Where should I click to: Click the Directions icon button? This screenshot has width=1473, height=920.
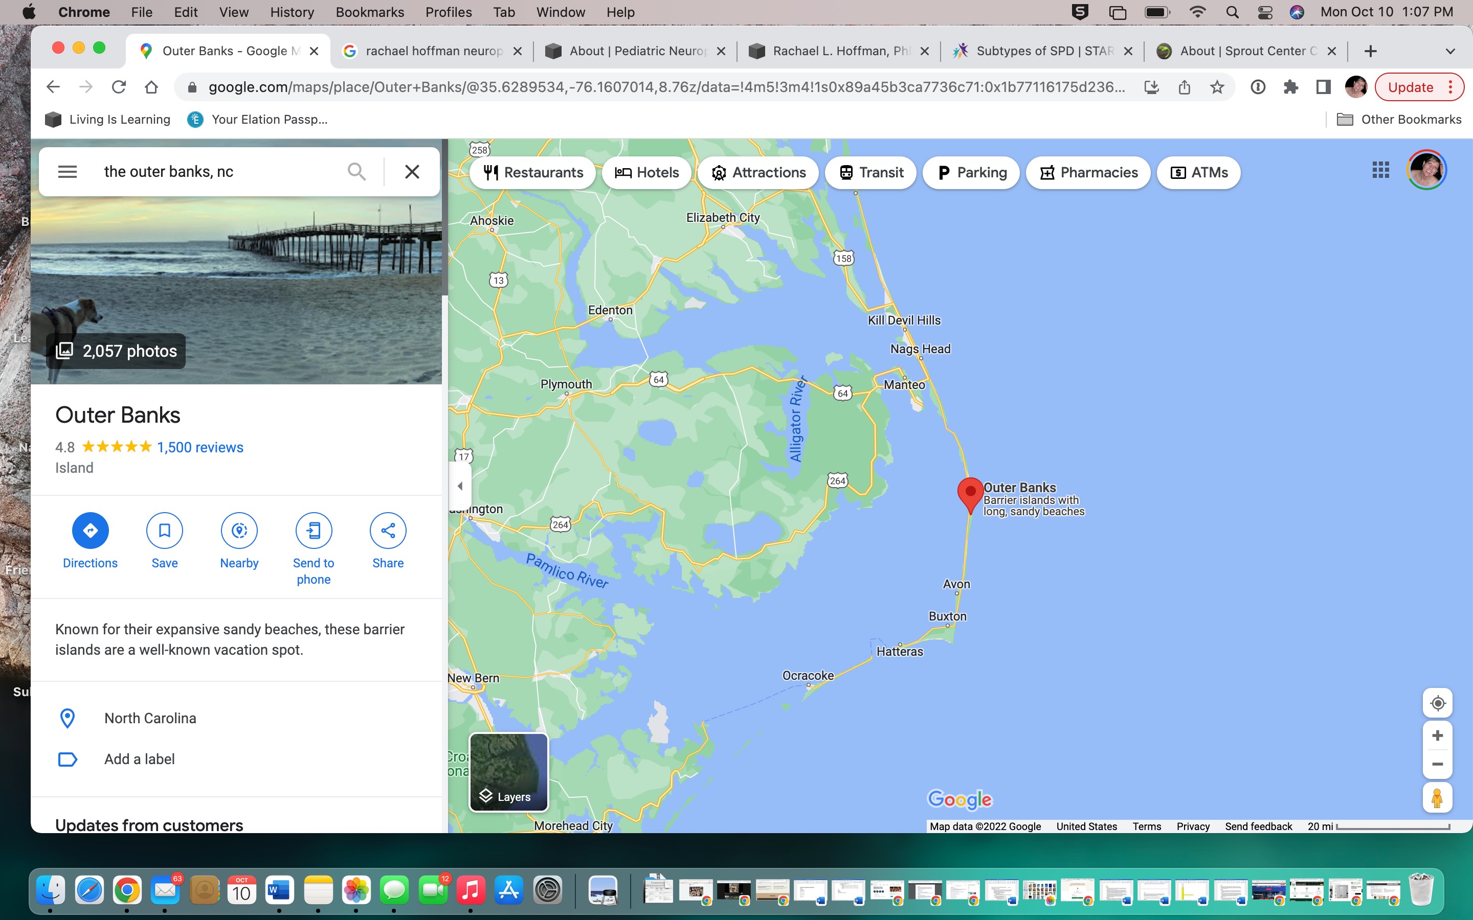pos(90,530)
